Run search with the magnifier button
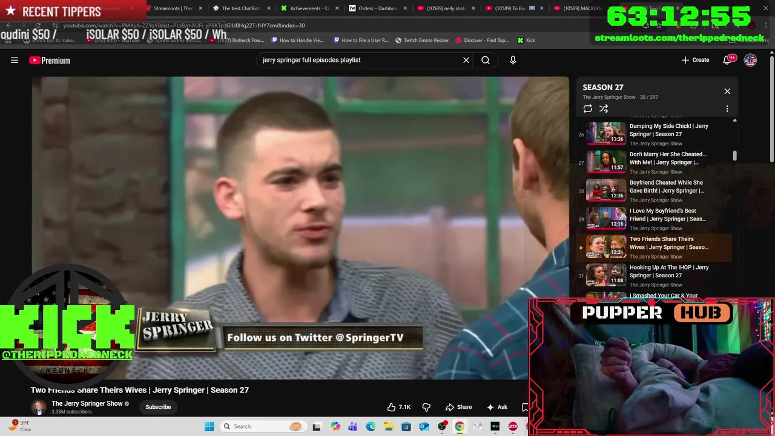The height and width of the screenshot is (436, 775). click(486, 60)
